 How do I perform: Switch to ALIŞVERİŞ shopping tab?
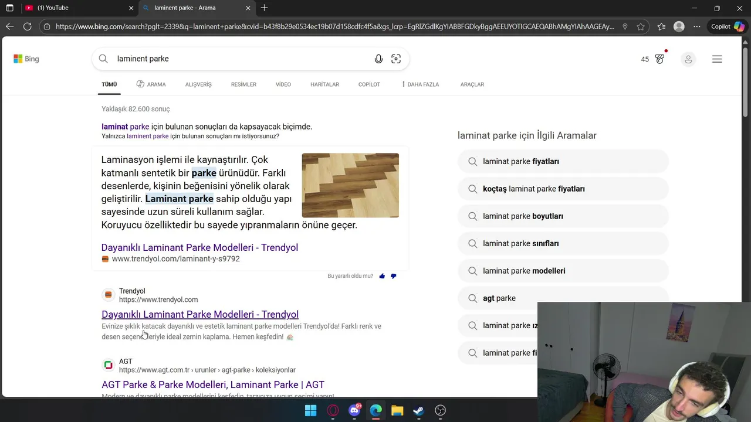pos(198,84)
